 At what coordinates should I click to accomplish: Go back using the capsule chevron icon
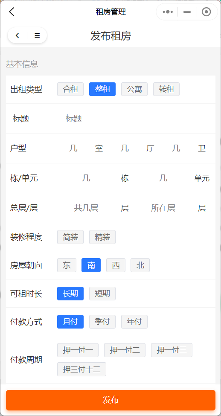click(17, 35)
